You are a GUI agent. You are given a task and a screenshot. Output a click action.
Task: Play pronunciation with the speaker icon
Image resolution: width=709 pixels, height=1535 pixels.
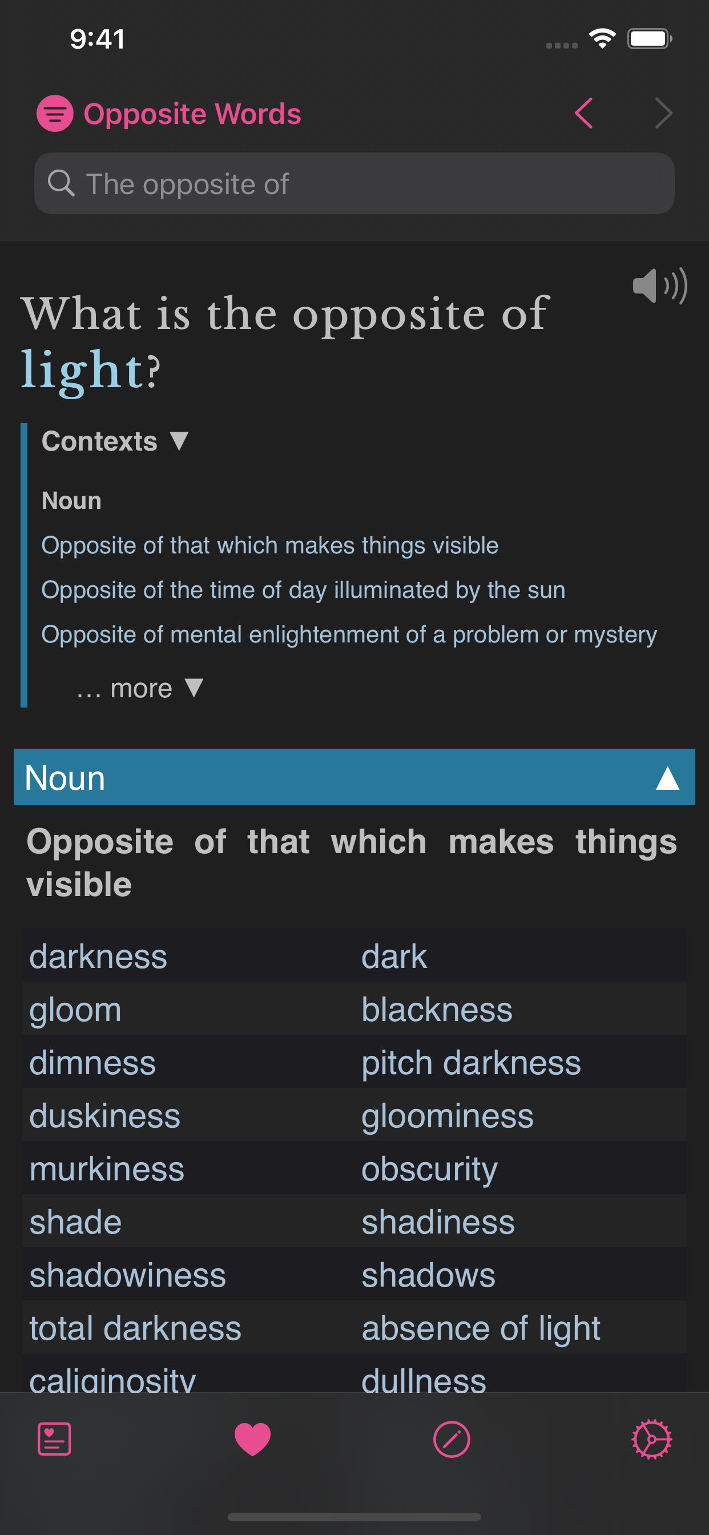click(x=659, y=286)
